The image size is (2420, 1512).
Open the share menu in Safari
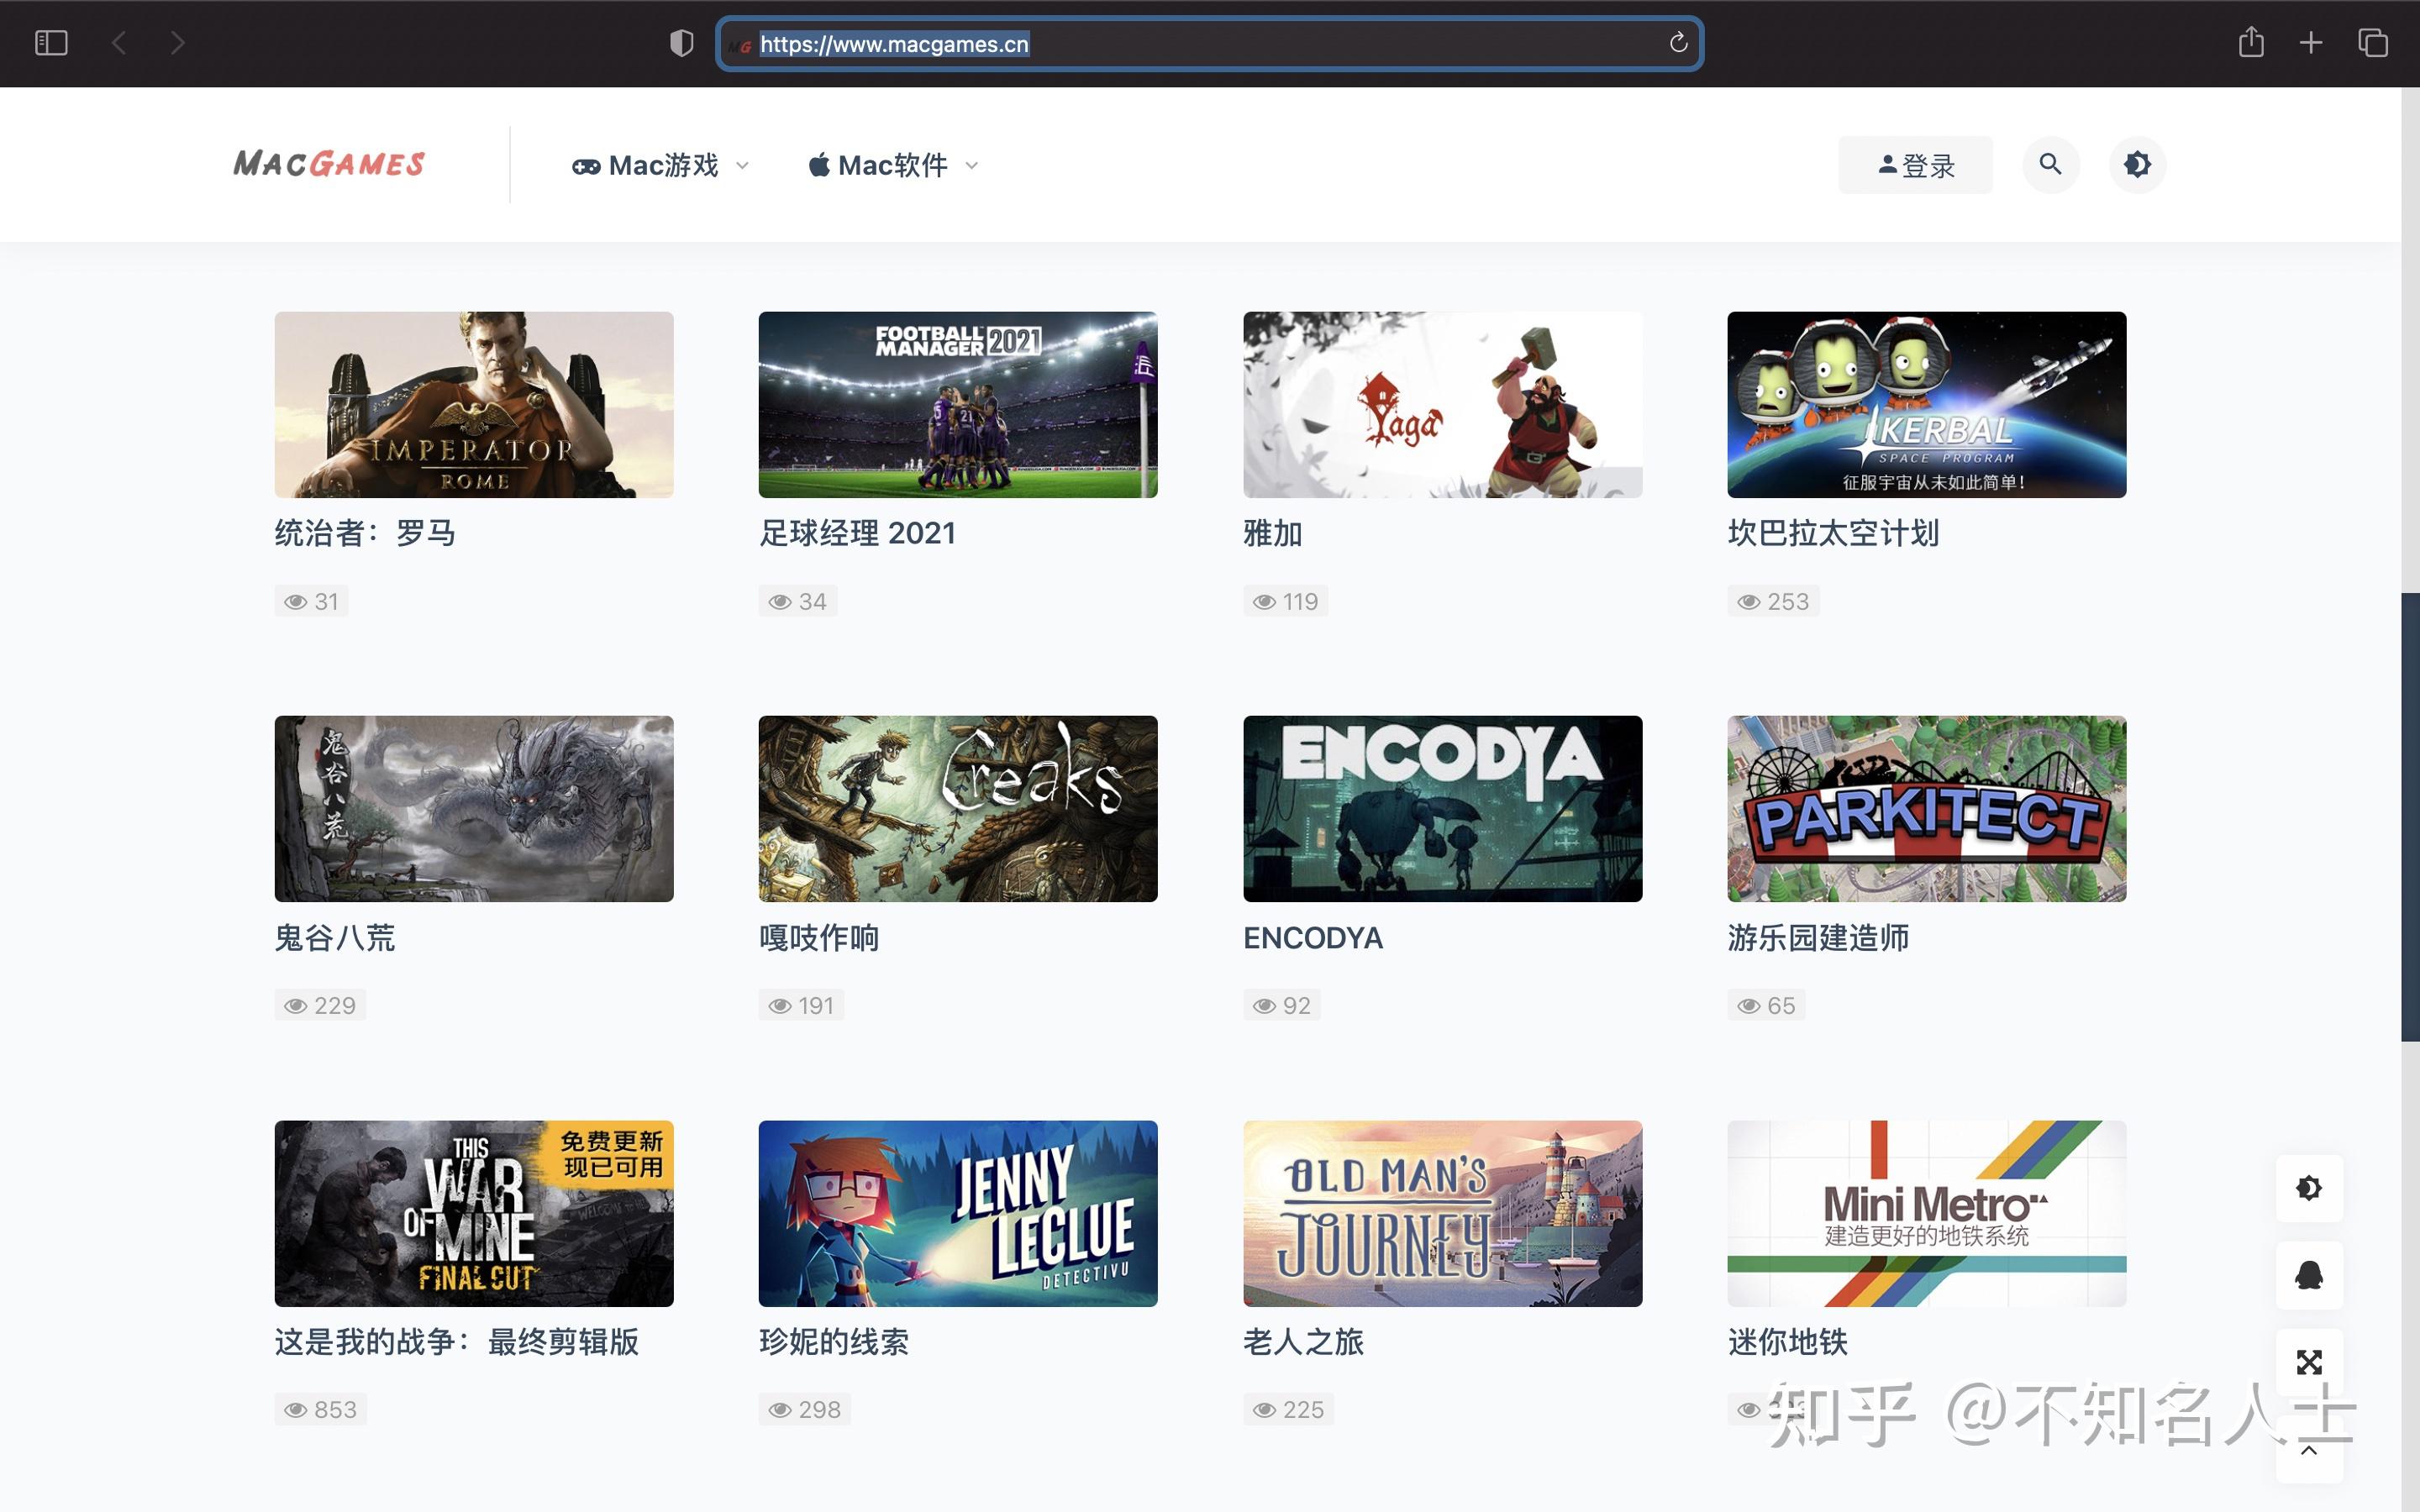2253,43
